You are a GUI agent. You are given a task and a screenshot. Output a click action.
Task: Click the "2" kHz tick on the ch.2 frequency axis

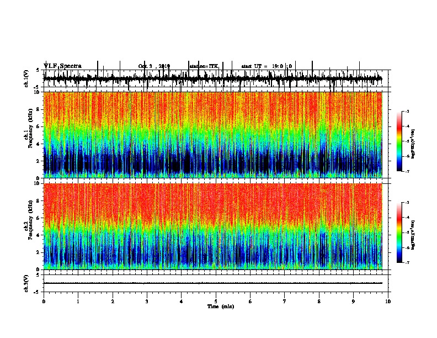pyautogui.click(x=39, y=252)
